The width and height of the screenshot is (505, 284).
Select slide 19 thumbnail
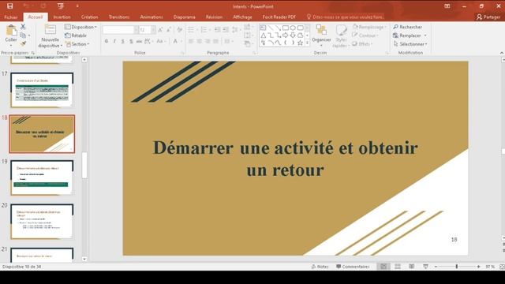(x=42, y=177)
